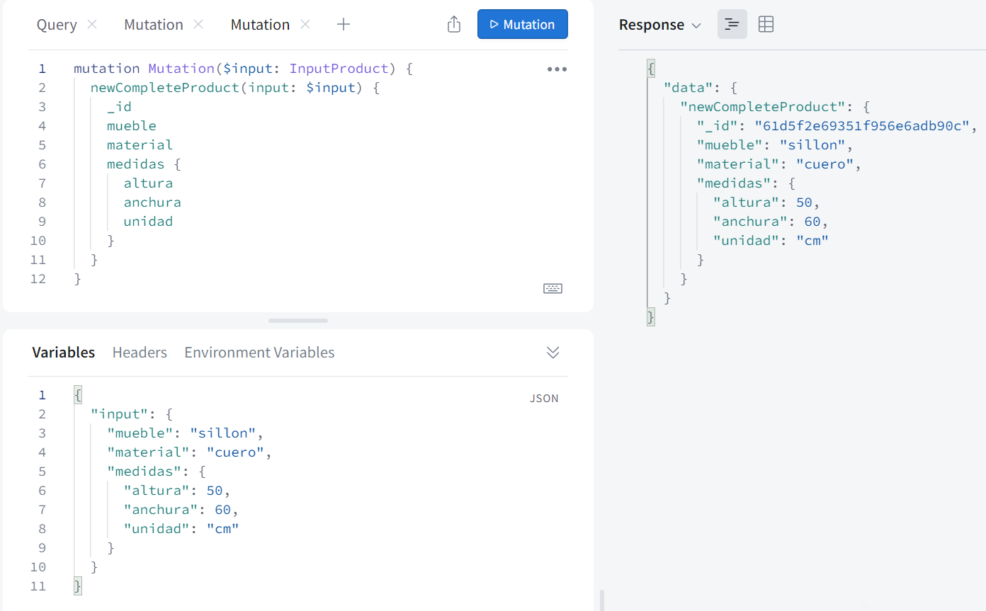Click line number 11 in variables editor

pyautogui.click(x=38, y=586)
